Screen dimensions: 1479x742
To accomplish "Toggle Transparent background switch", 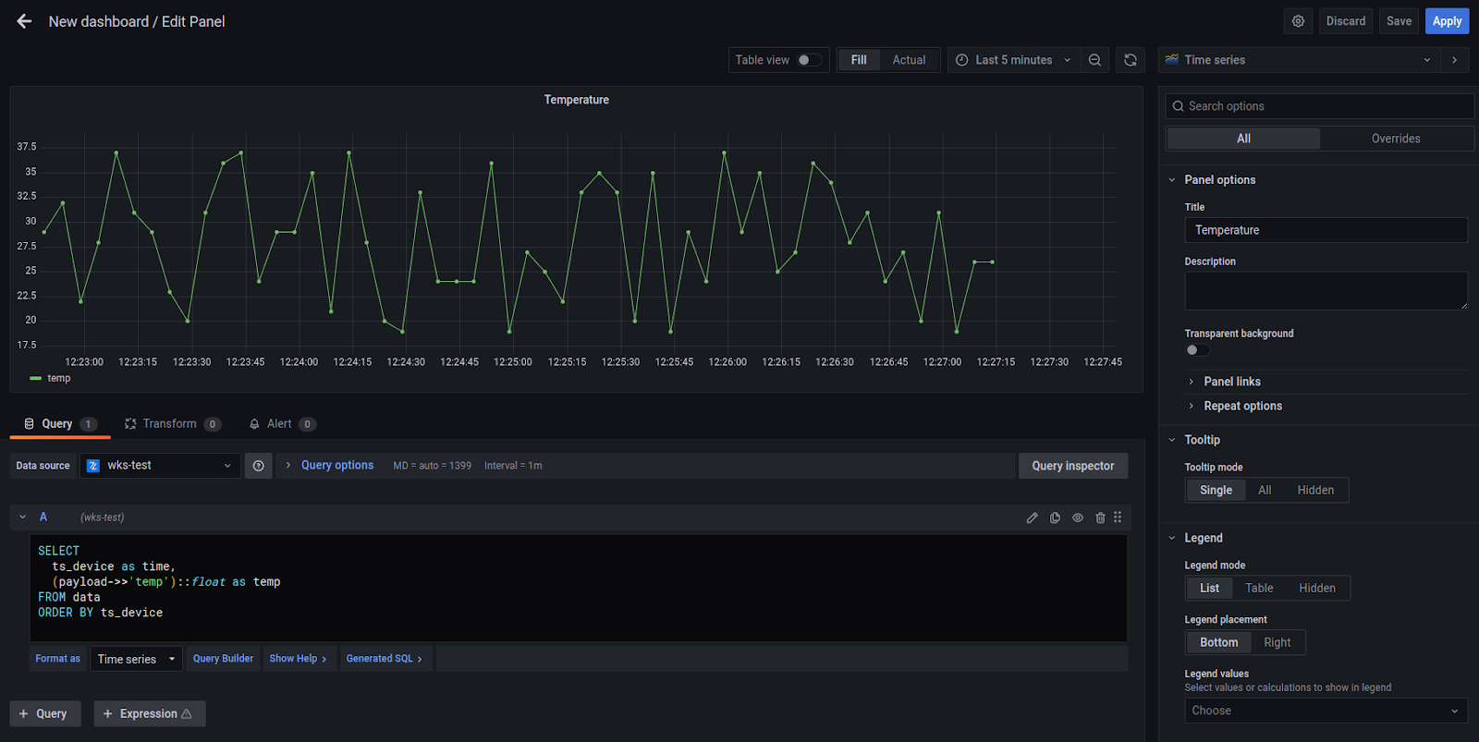I will tap(1197, 350).
